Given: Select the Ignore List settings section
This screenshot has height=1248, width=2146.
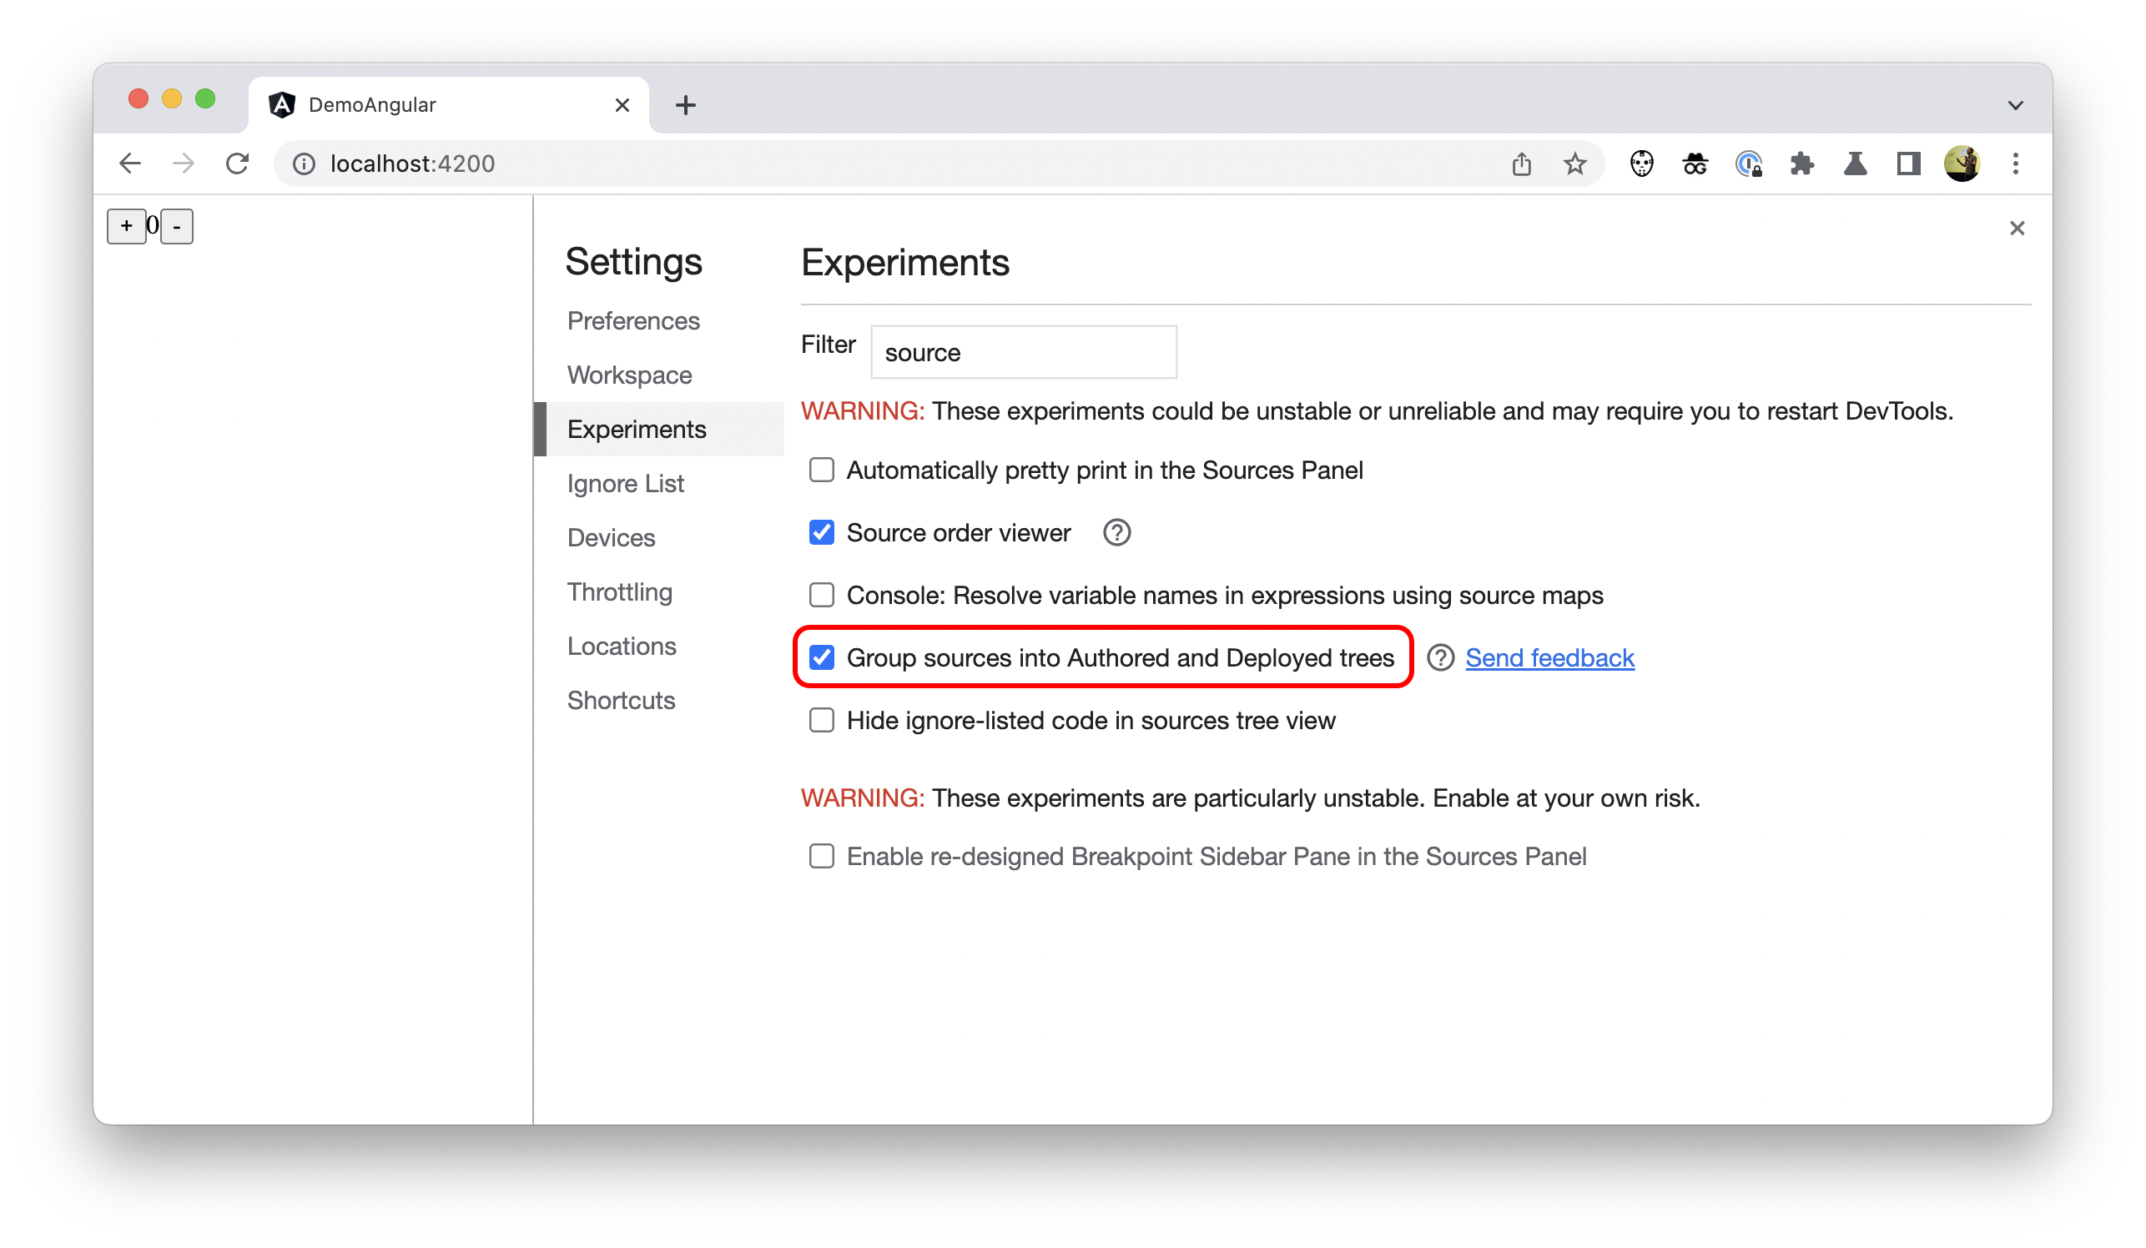Looking at the screenshot, I should point(624,483).
